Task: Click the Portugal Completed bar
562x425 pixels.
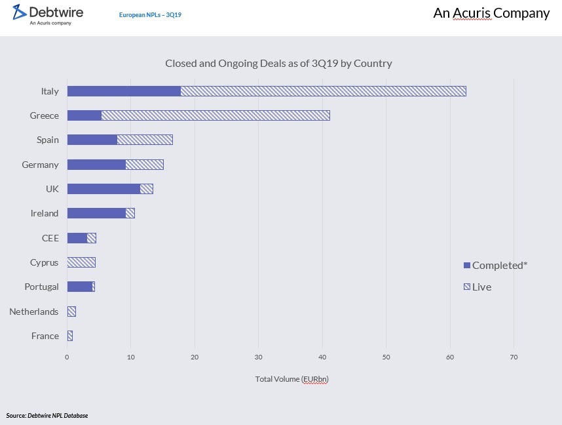Action: click(79, 287)
